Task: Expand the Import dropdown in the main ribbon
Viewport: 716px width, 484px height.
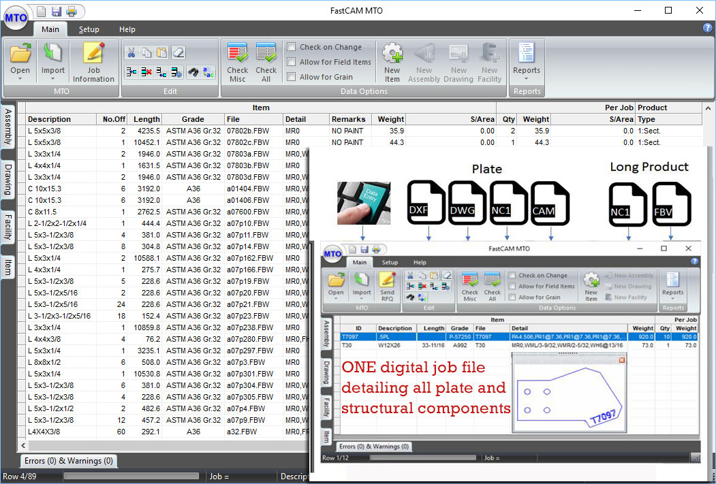Action: coord(53,79)
